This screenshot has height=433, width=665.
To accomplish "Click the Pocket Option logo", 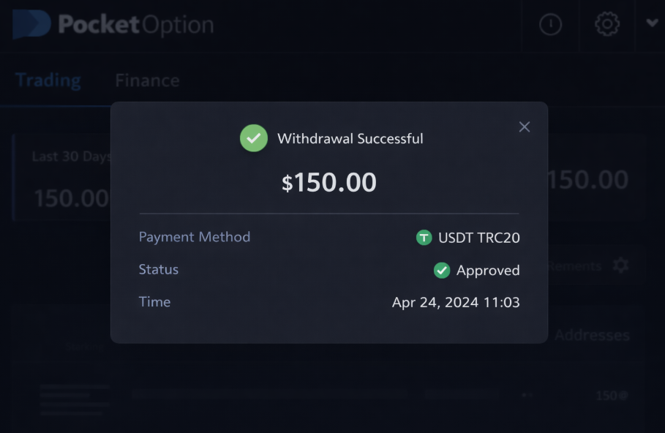I will pyautogui.click(x=113, y=25).
